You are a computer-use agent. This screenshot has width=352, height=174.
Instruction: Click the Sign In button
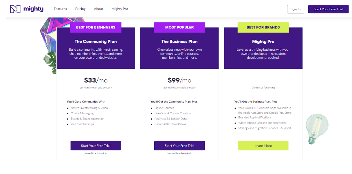pos(295,9)
